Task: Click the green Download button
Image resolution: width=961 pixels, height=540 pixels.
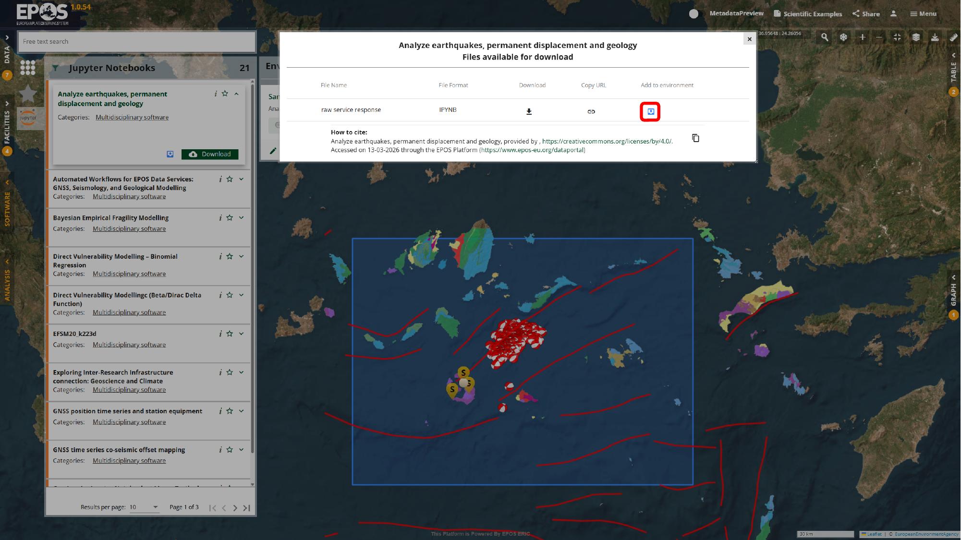Action: pyautogui.click(x=210, y=154)
